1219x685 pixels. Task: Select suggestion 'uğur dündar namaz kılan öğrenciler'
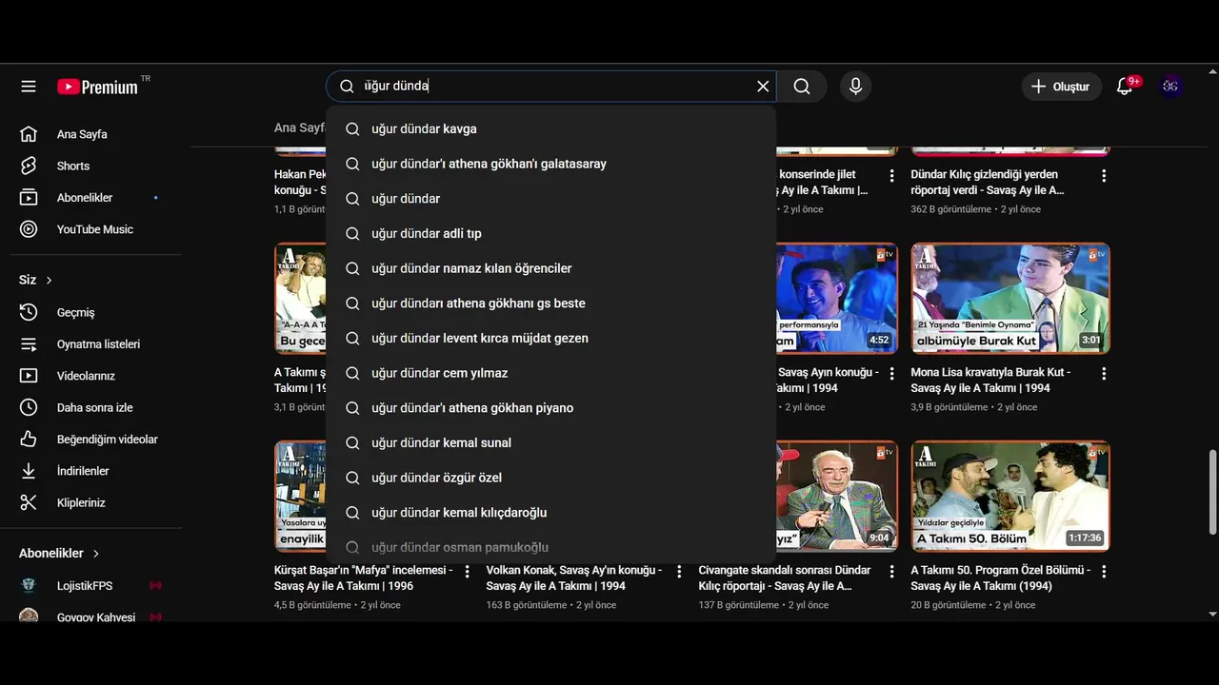tap(550, 268)
